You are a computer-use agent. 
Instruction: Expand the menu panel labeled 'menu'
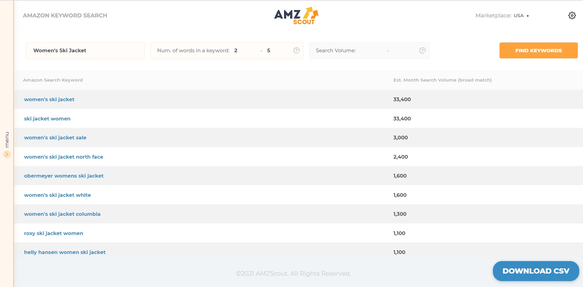click(7, 139)
